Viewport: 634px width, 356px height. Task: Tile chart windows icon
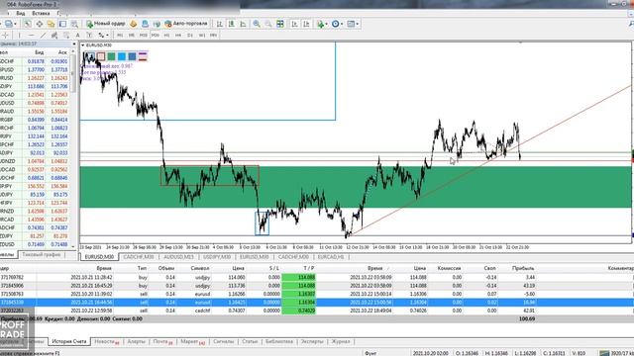279,24
